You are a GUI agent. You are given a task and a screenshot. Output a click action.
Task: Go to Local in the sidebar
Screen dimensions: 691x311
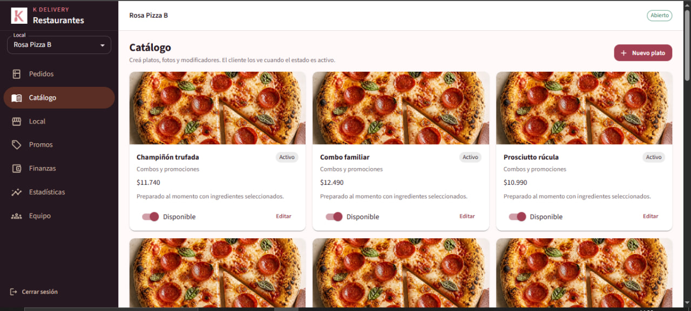[59, 121]
